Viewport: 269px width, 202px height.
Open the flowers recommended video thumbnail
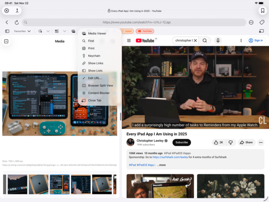coord(231,186)
